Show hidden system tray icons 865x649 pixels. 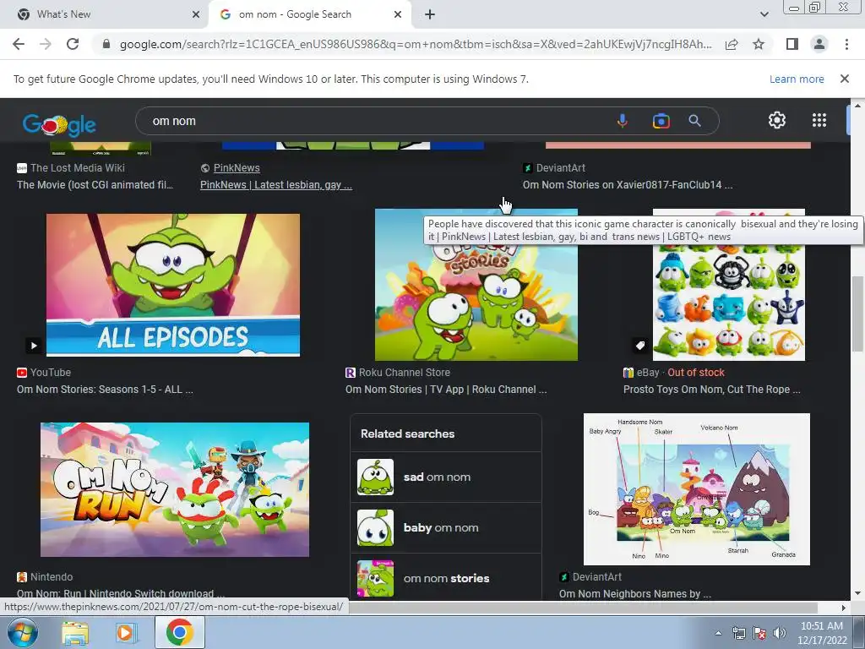(718, 633)
